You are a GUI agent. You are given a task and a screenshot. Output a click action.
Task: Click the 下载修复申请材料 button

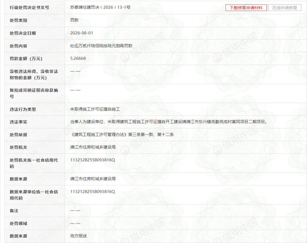tap(246, 8)
